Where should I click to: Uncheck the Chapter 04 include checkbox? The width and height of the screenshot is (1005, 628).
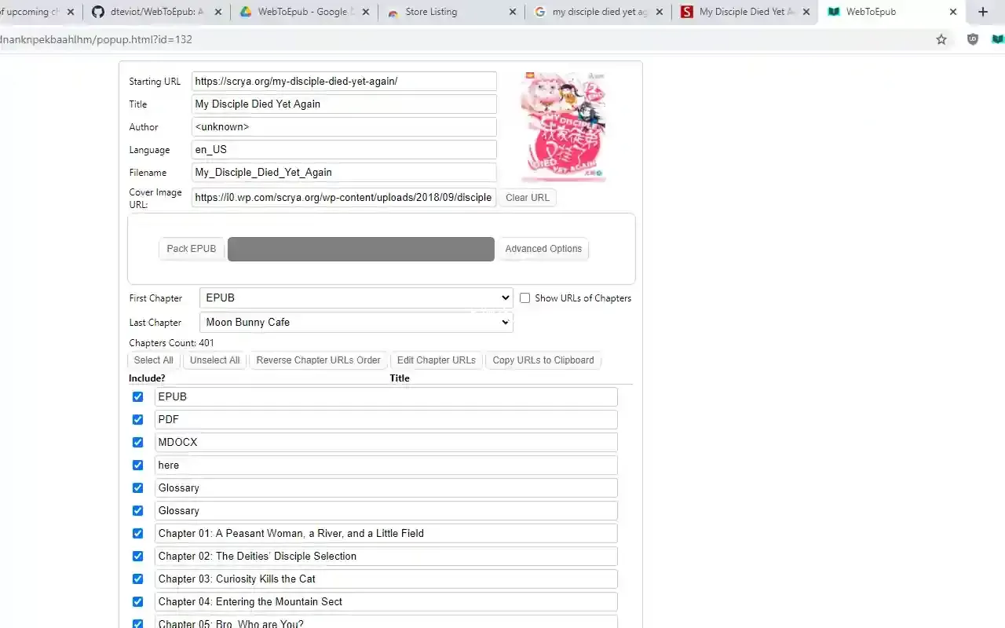pos(137,601)
